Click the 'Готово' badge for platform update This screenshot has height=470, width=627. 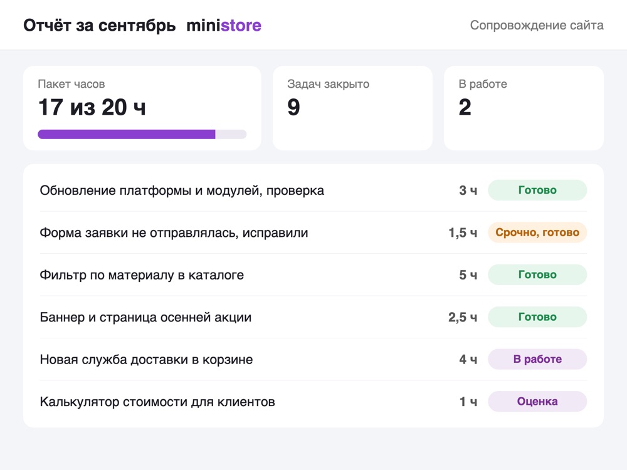tap(537, 191)
